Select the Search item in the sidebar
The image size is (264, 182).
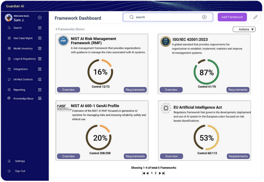pos(18,28)
